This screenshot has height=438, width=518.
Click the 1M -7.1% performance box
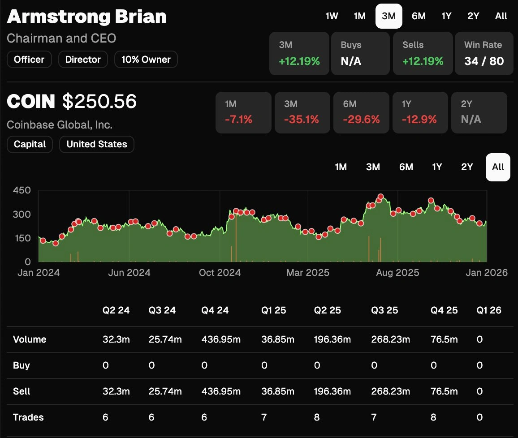coord(243,112)
